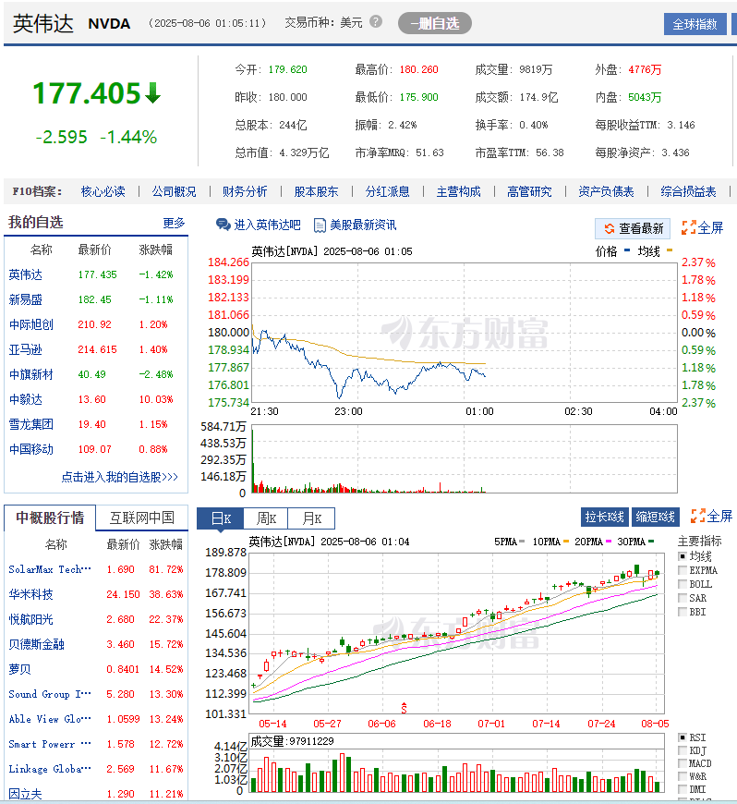The image size is (737, 804).
Task: Enable the BOLL indicator
Action: point(683,584)
